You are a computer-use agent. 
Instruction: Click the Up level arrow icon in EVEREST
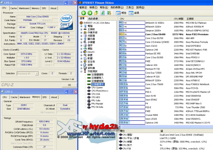[96, 13]
